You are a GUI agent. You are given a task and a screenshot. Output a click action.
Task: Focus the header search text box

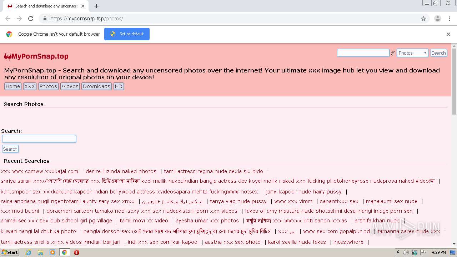(x=363, y=53)
